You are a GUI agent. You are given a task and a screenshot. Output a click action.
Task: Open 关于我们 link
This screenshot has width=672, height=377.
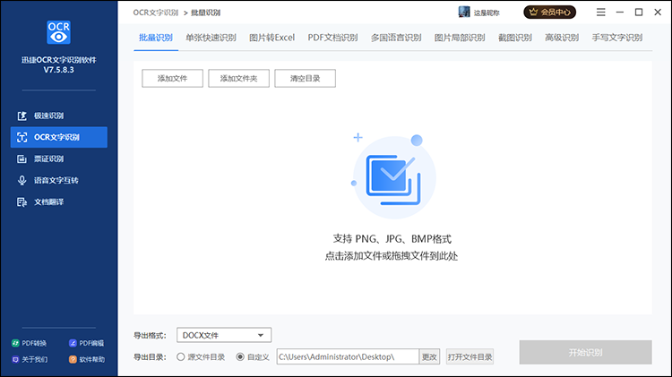(x=30, y=359)
